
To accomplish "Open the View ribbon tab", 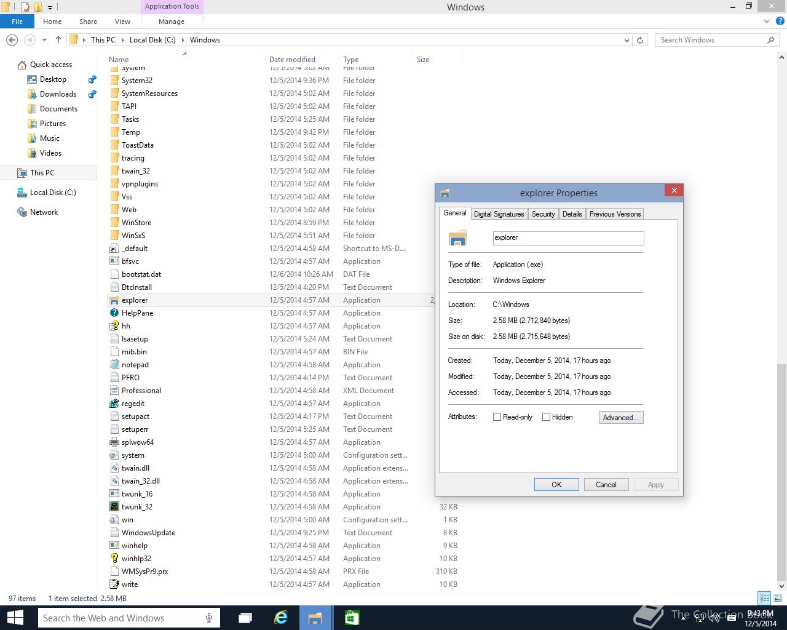I will click(122, 22).
